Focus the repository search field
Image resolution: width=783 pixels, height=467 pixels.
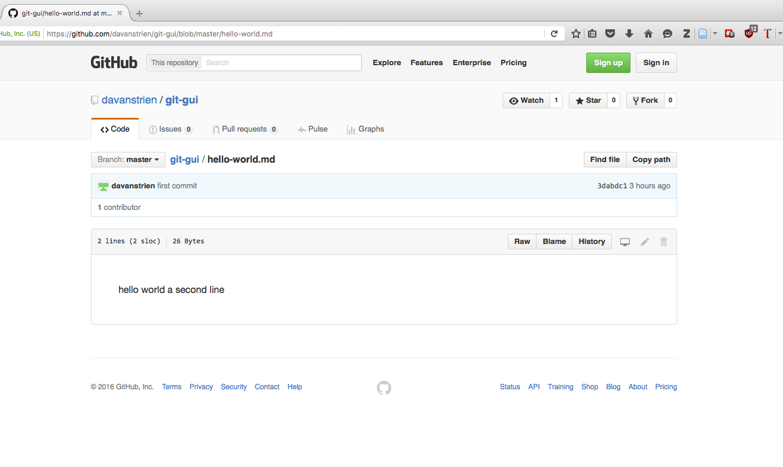[281, 63]
